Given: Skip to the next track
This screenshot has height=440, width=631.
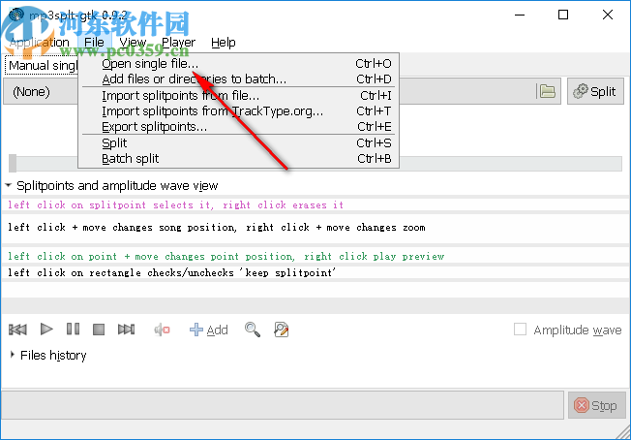Looking at the screenshot, I should point(126,330).
